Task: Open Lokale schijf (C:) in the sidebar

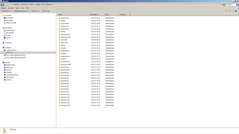Action: coord(11,50)
